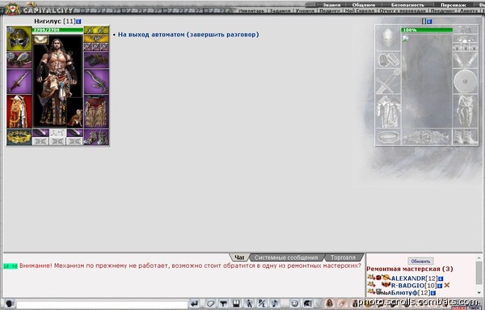This screenshot has width=485, height=310.
Task: Click the walking figure icon in toolbar
Action: pyautogui.click(x=249, y=304)
